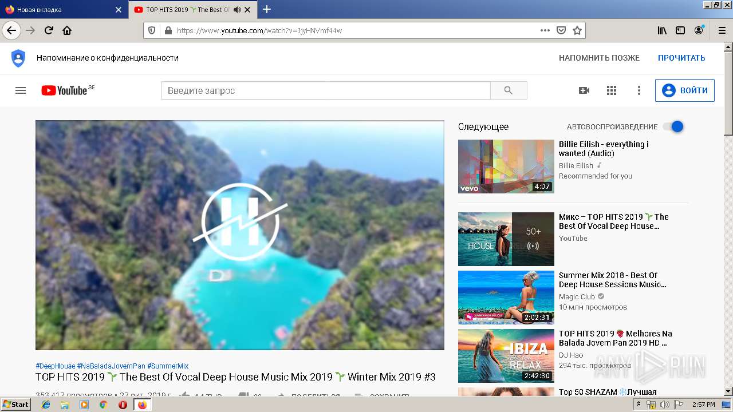This screenshot has width=733, height=412.
Task: Visit the Magic Club channel
Action: [x=577, y=296]
